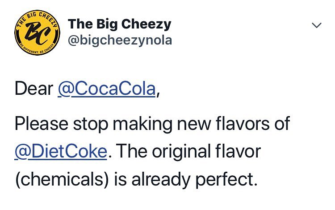Viewport: 335px width, 210px height.
Task: Expand the tweet's down-arrow menu at top right
Action: coord(316,26)
